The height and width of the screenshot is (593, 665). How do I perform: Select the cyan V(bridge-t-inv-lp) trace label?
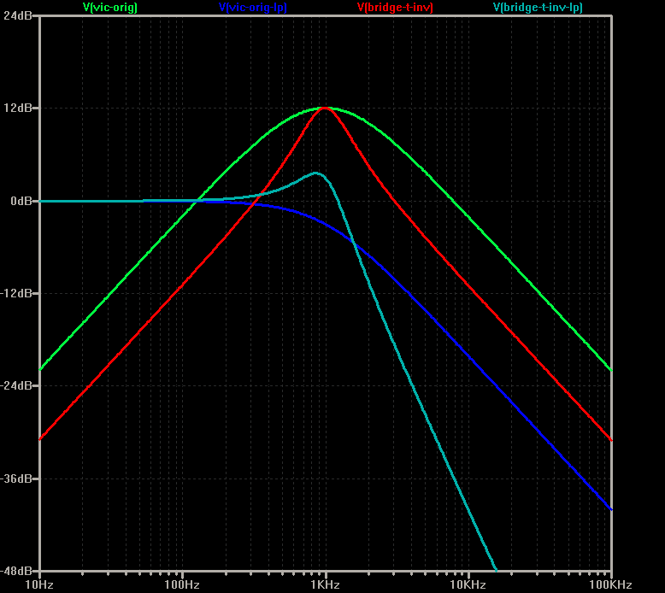coord(538,7)
